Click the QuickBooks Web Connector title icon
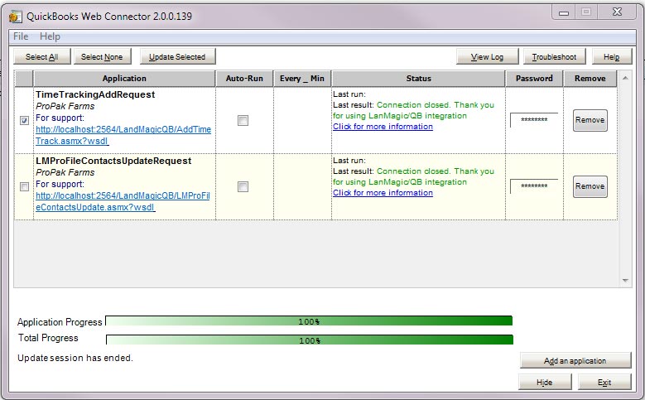 tap(15, 17)
